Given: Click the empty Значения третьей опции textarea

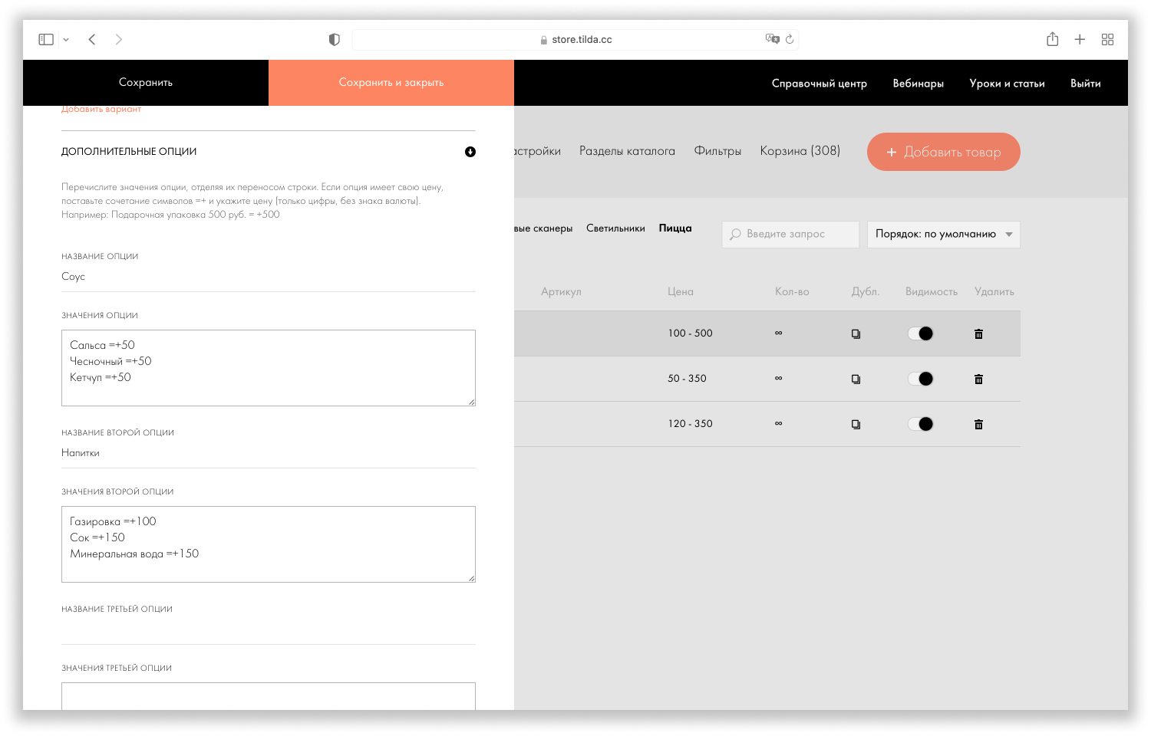Looking at the screenshot, I should tap(269, 696).
